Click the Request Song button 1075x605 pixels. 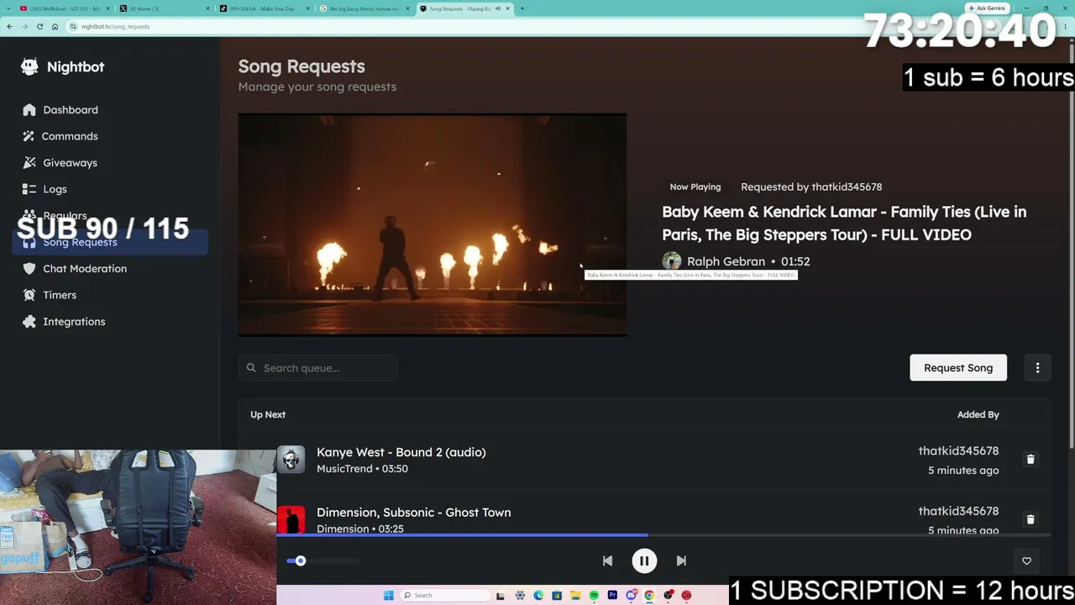(x=958, y=368)
